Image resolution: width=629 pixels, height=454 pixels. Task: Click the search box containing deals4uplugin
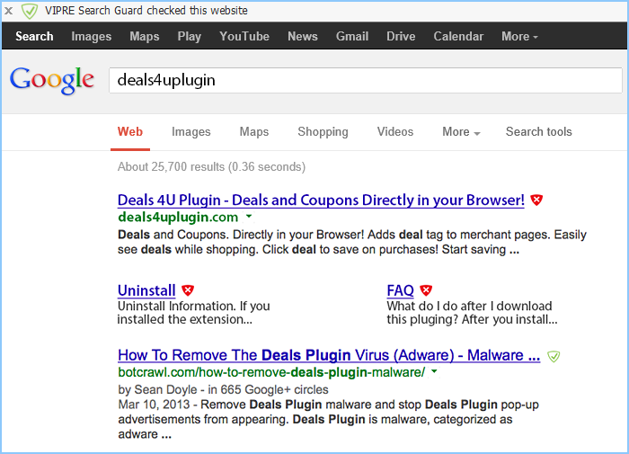click(365, 80)
